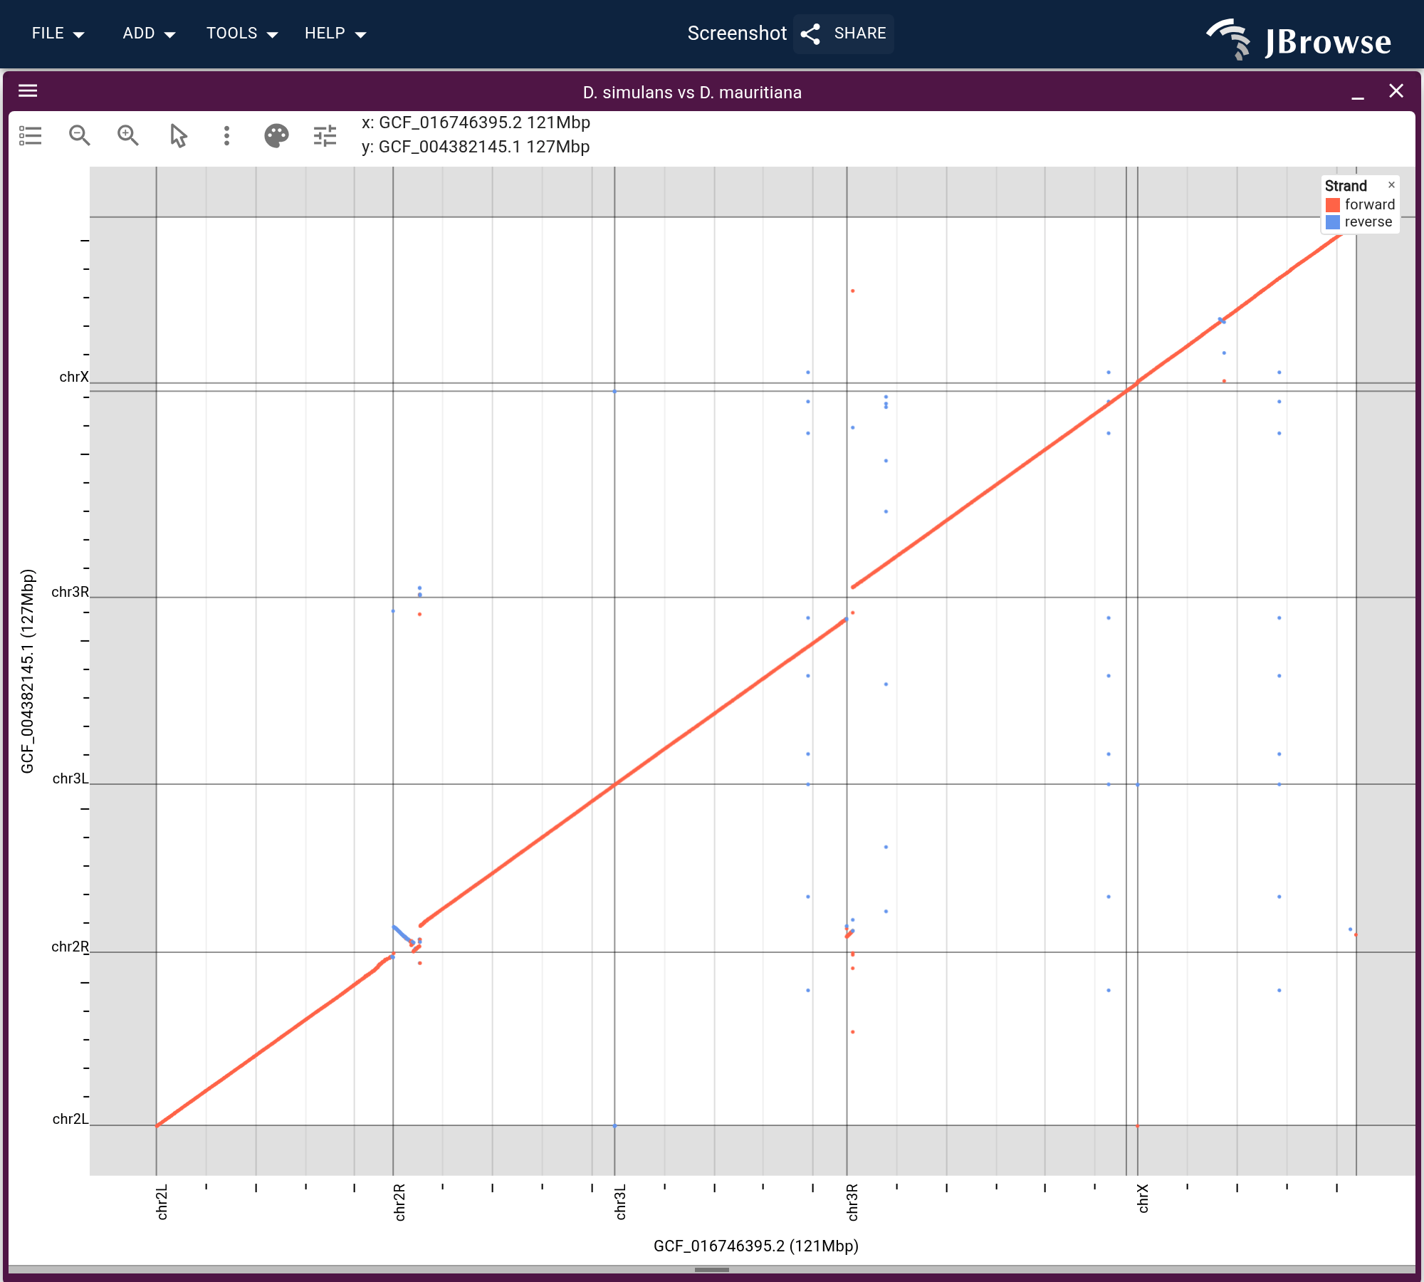Expand the ADD dropdown arrow

click(169, 35)
